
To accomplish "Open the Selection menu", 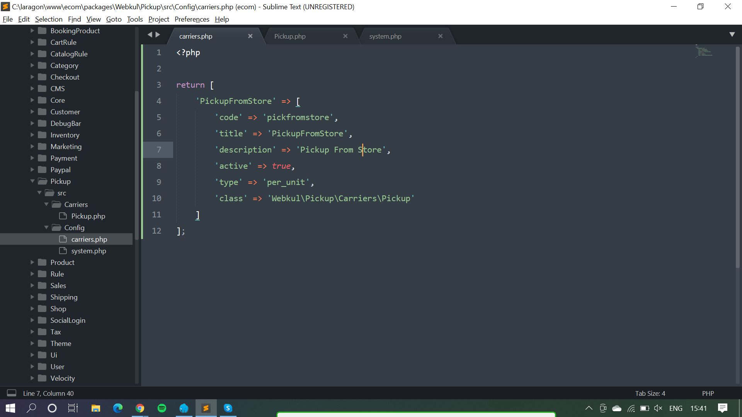I will pos(49,19).
